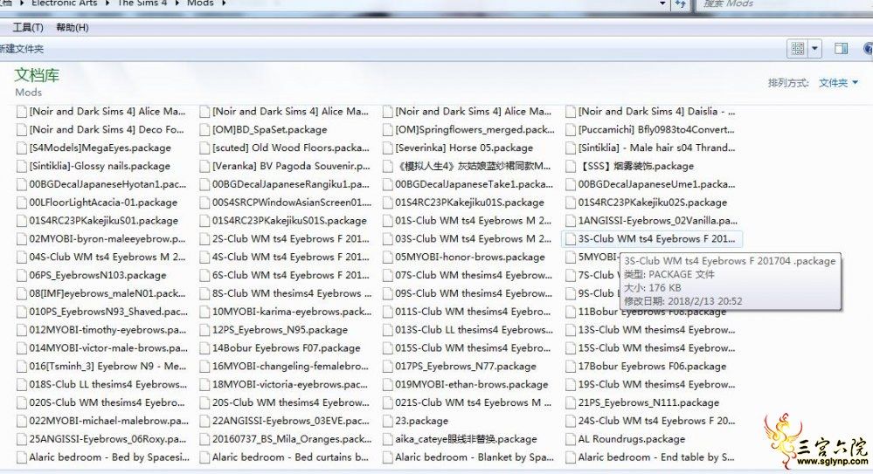Select file icon of 14Bobur Eyebrows F07.package
Image resolution: width=873 pixels, height=474 pixels.
204,348
